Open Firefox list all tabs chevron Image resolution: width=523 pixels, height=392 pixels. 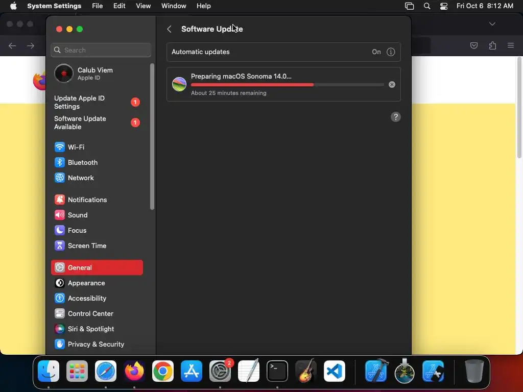(492, 24)
